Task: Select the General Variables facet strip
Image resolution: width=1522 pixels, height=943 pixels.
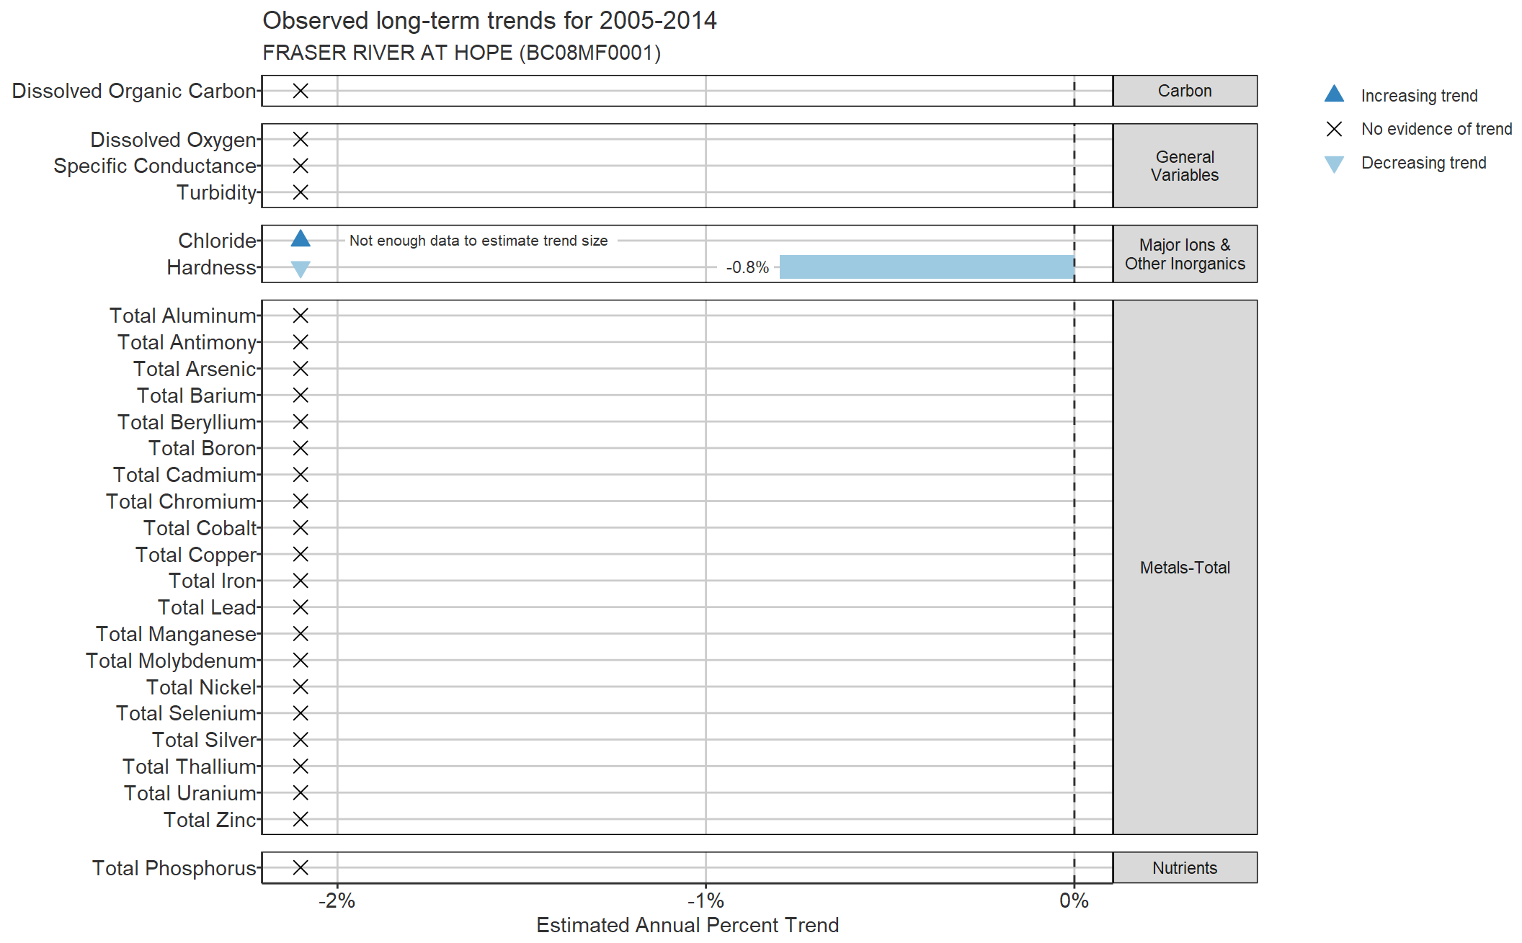Action: pyautogui.click(x=1185, y=166)
